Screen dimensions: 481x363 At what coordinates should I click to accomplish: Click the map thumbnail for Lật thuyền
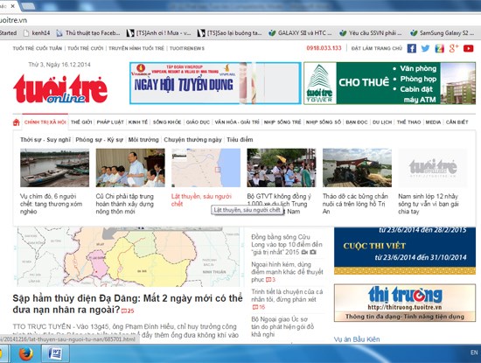(x=206, y=168)
